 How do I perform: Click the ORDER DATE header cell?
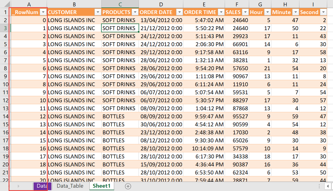[161, 12]
